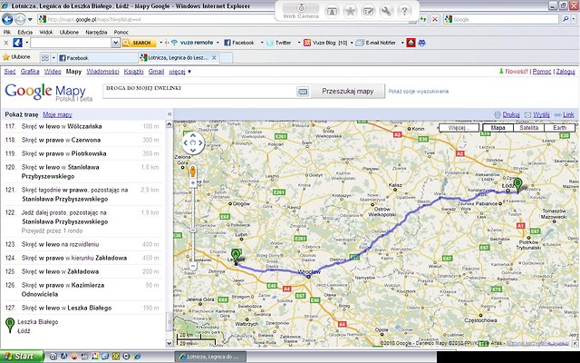
Task: Click the Facebook toolbar shortcut
Action: pyautogui.click(x=239, y=43)
